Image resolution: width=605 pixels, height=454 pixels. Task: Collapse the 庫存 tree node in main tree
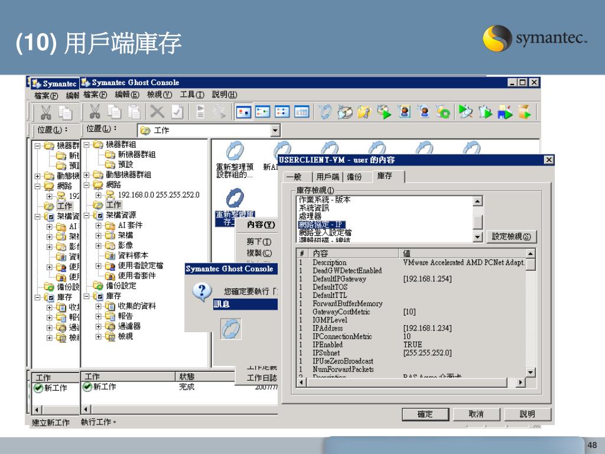[86, 296]
